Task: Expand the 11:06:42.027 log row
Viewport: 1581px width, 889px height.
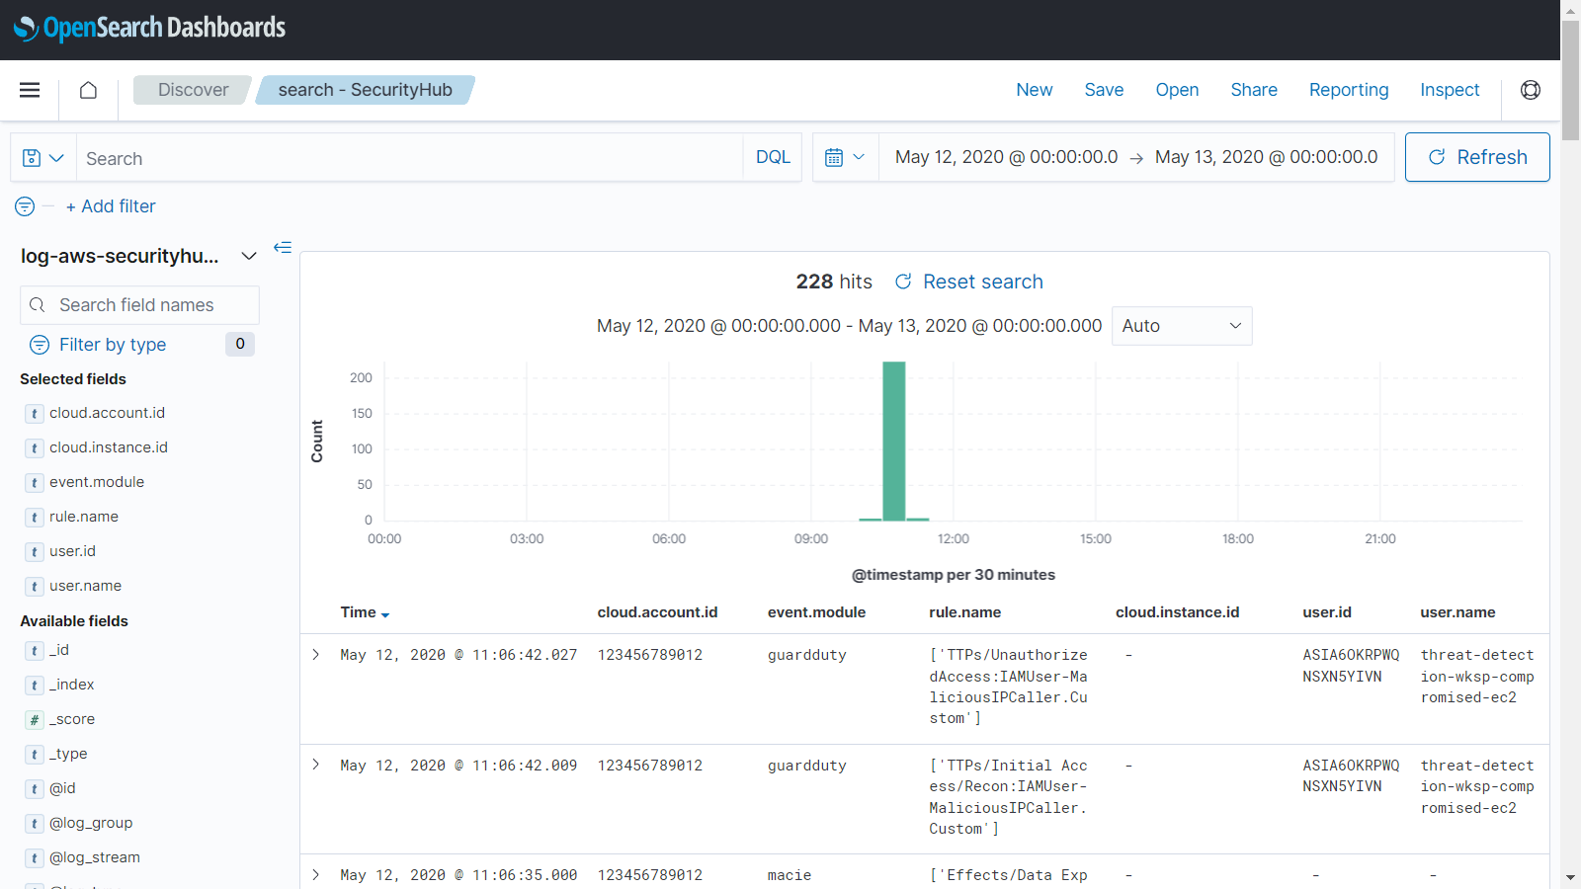Action: tap(316, 655)
